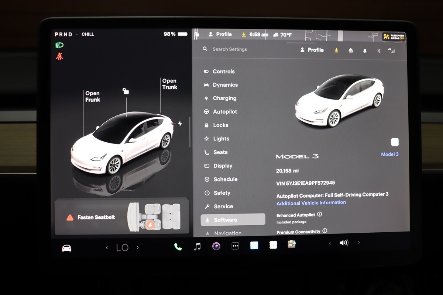Tap Open Trunk button

[169, 84]
